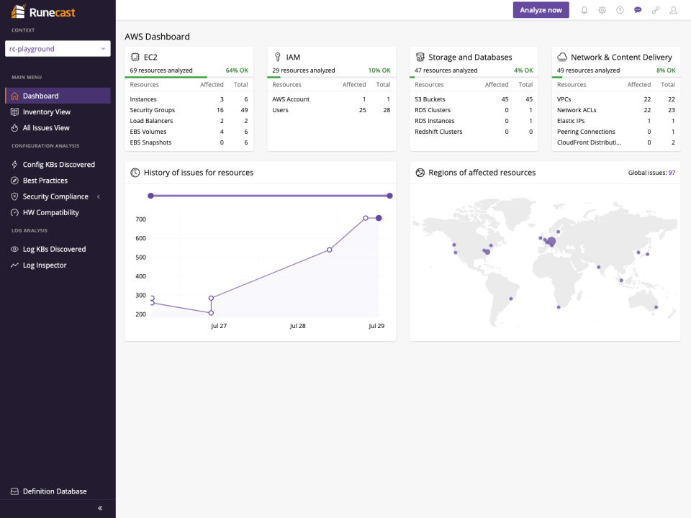Collapse the sidebar with the chevron arrow

[99, 507]
